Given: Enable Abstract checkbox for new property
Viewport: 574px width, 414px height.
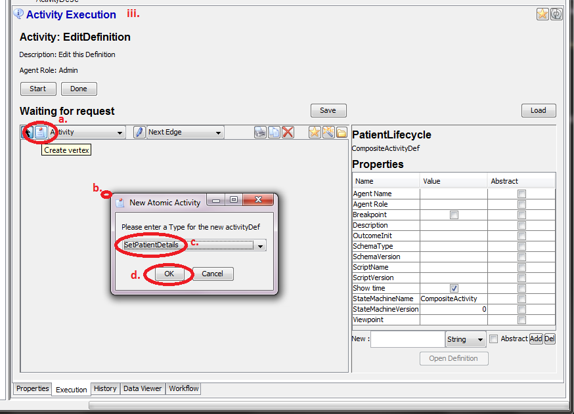Looking at the screenshot, I should pyautogui.click(x=493, y=339).
